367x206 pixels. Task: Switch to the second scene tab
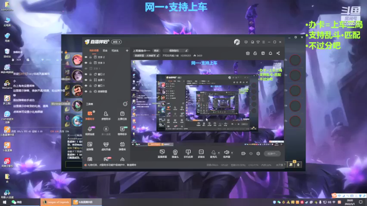[105, 50]
